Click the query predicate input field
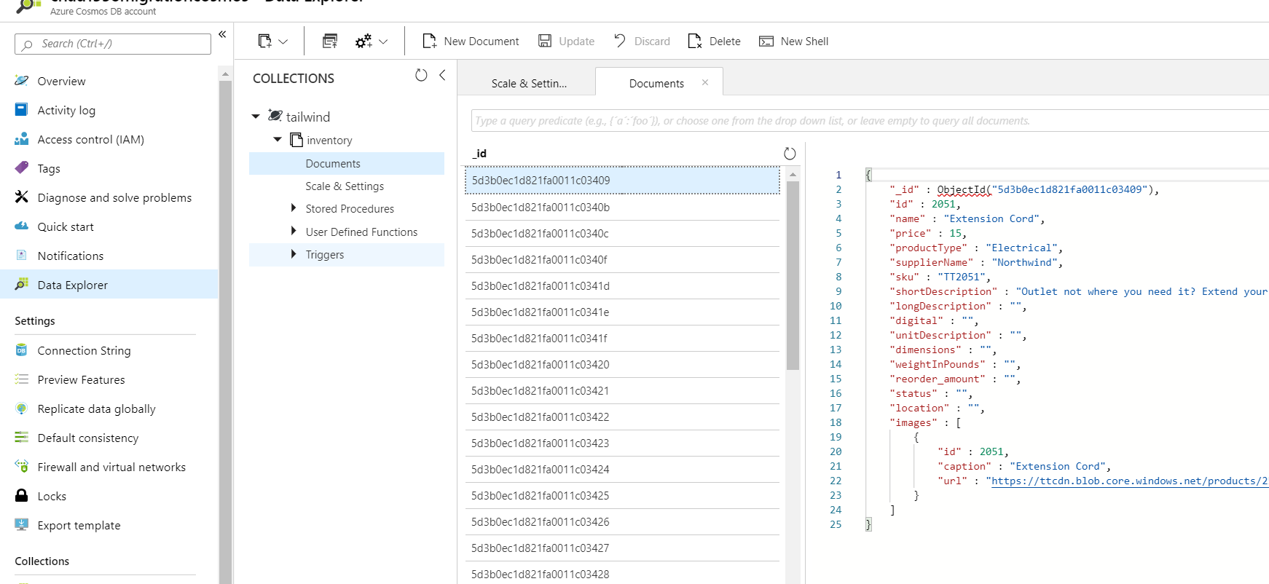This screenshot has width=1269, height=584. (870, 121)
